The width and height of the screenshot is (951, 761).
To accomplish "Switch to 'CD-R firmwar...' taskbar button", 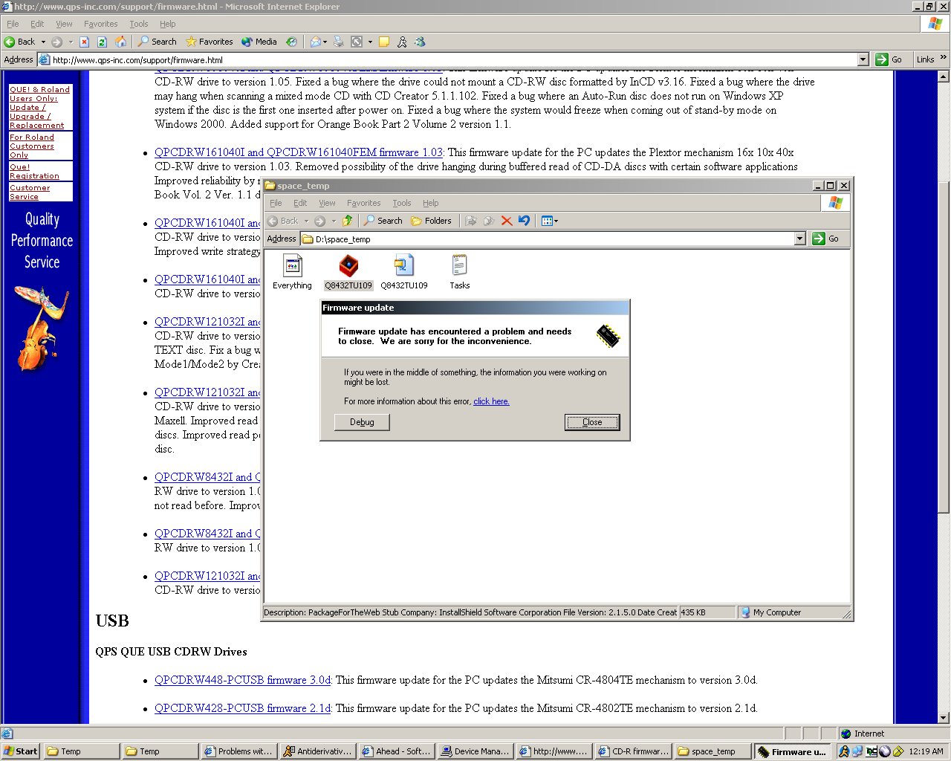I will [633, 751].
